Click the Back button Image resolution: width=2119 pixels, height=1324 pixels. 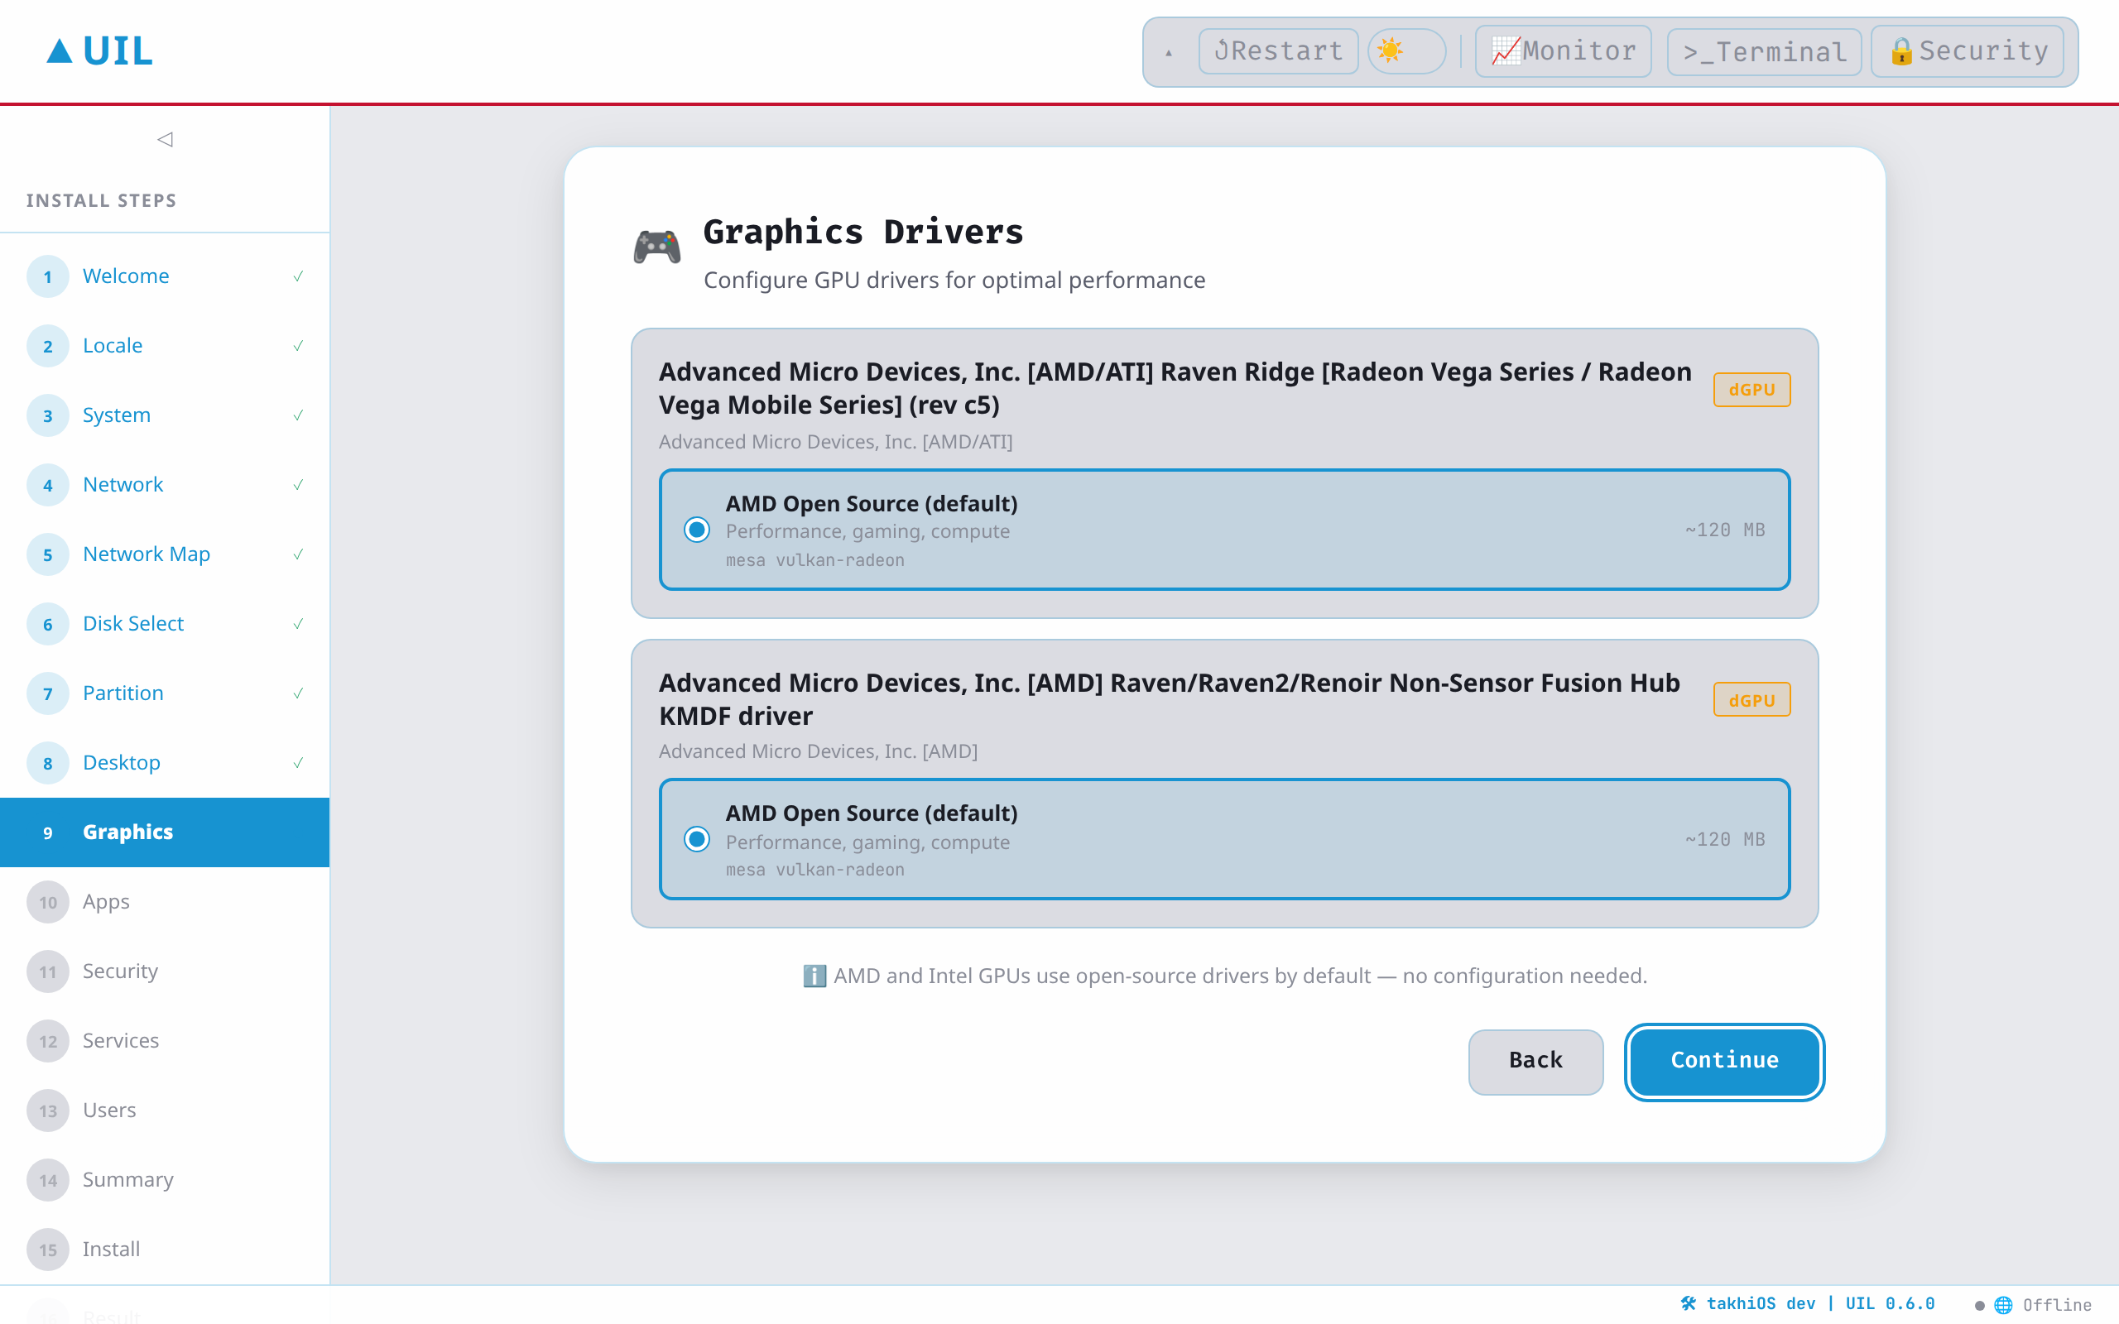(1535, 1062)
